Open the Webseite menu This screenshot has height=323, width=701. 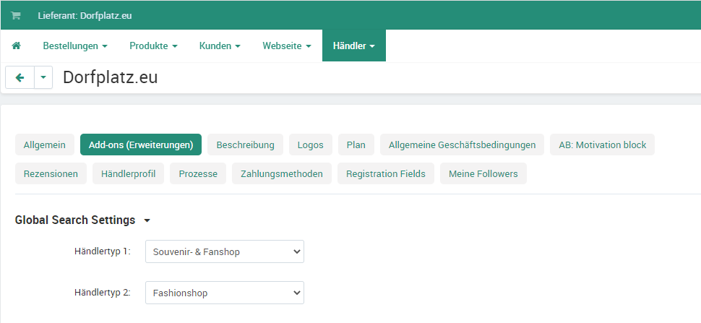pyautogui.click(x=287, y=46)
